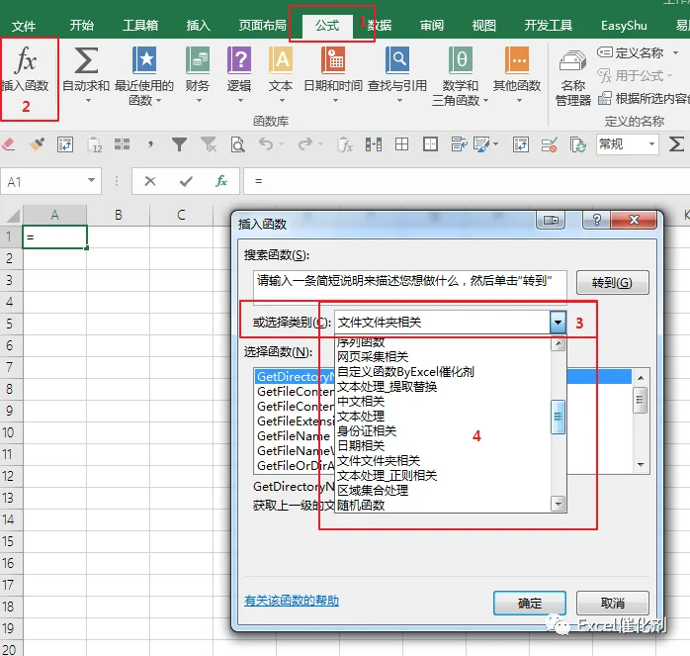
Task: Click the search function description text box
Action: (x=409, y=286)
